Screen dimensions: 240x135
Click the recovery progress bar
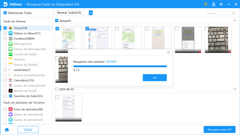[120, 66]
